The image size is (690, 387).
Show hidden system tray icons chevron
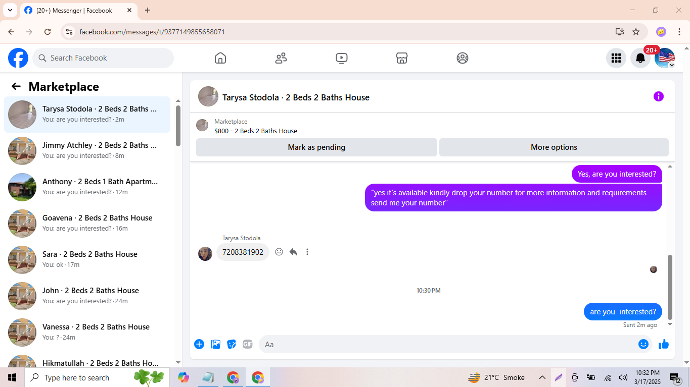pyautogui.click(x=542, y=377)
